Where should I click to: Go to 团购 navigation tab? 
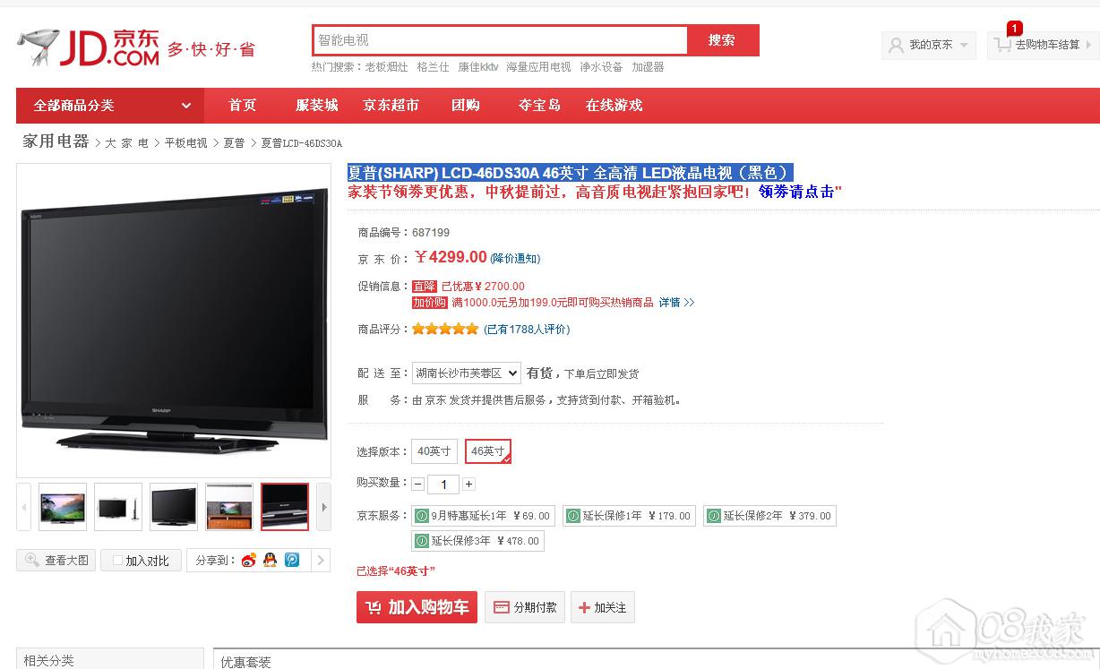click(466, 106)
